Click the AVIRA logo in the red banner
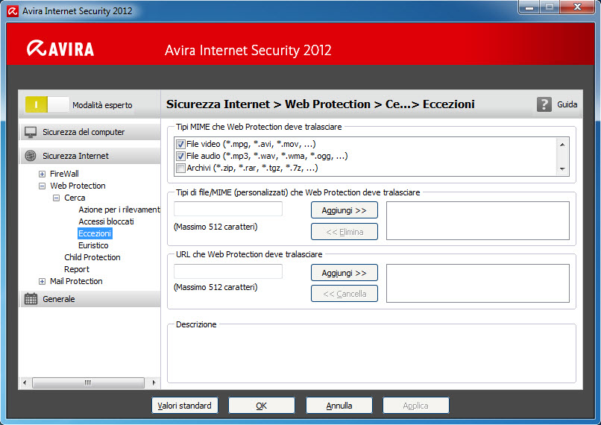601x425 pixels. click(x=60, y=49)
